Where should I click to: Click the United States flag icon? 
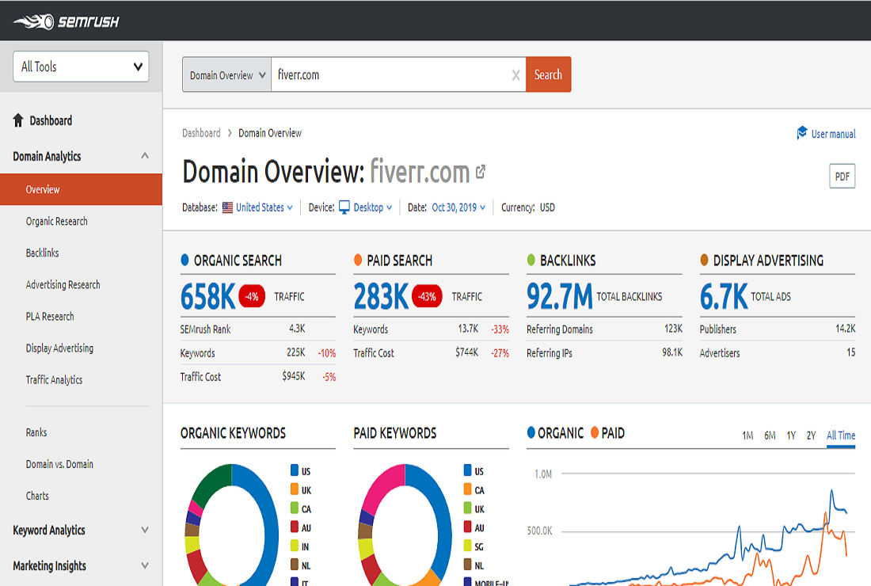(x=227, y=207)
